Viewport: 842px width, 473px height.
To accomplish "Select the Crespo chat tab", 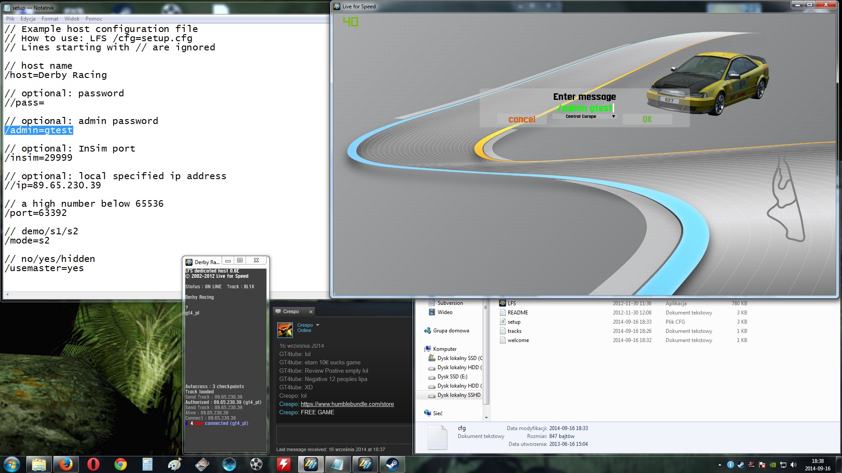I will pyautogui.click(x=291, y=312).
